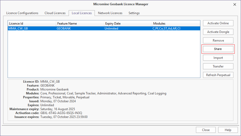Screen dimensions: 241x136
Task: Click the maintenance expiry date Saturday, 16 August 2025
Action: tap(58, 109)
